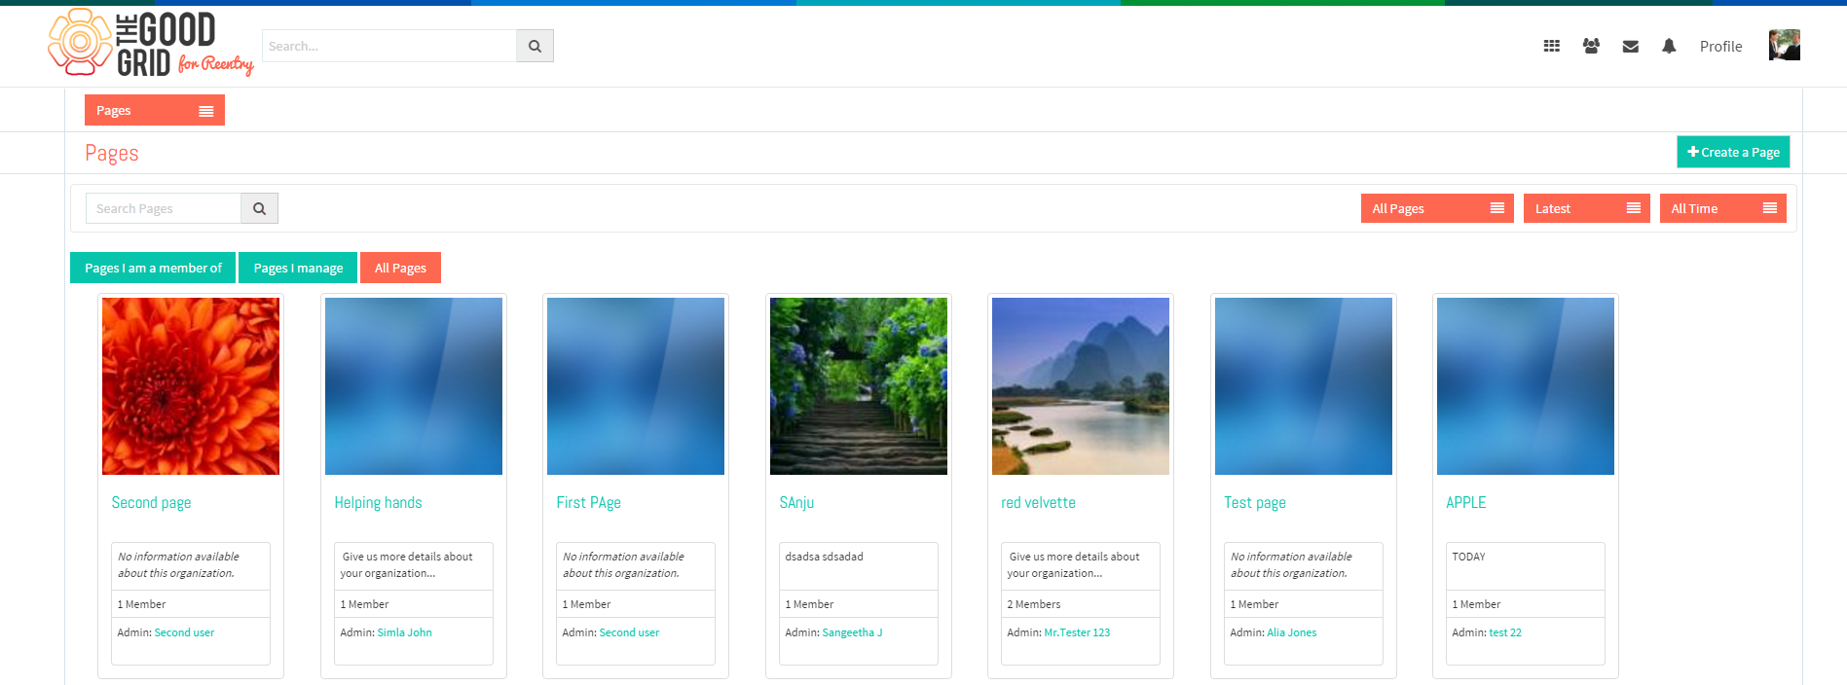
Task: Click the header search magnifier button
Action: click(x=535, y=46)
